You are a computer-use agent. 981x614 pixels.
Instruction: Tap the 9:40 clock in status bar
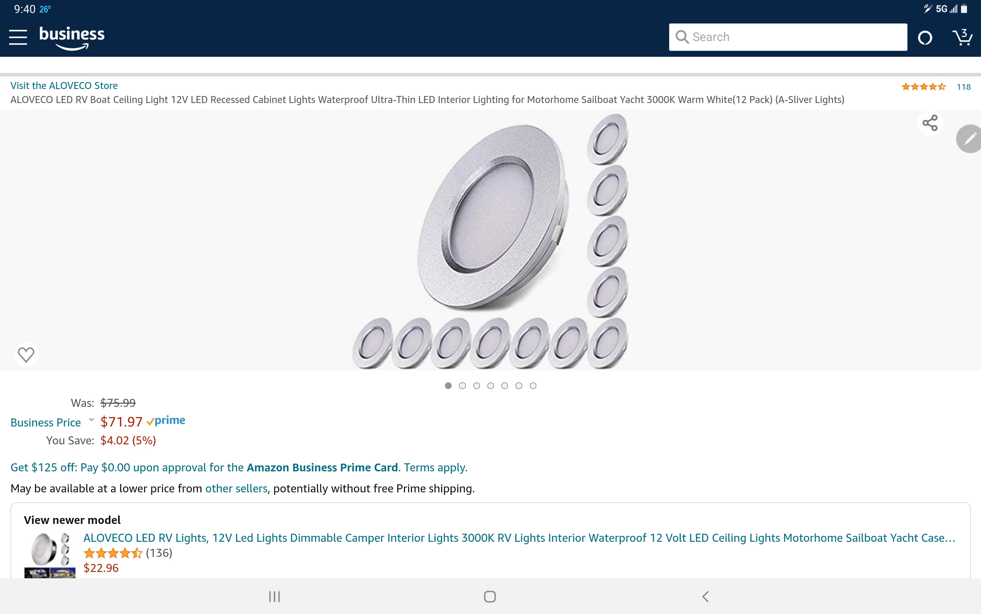pyautogui.click(x=25, y=9)
